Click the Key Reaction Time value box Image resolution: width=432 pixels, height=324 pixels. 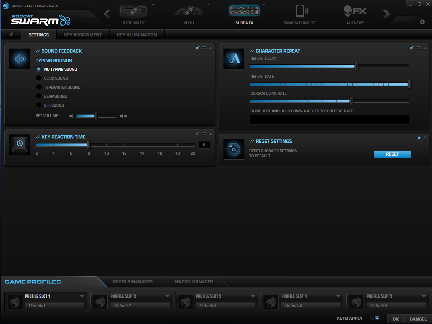pyautogui.click(x=204, y=145)
